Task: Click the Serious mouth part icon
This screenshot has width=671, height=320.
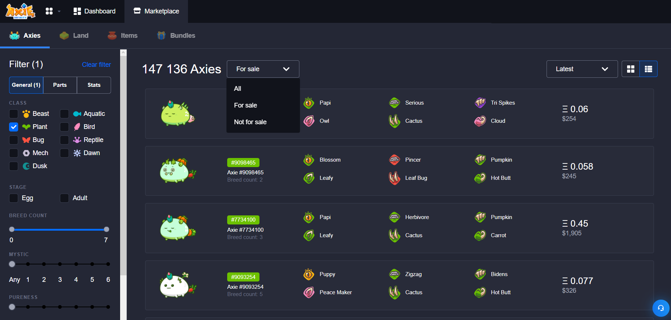Action: [394, 103]
